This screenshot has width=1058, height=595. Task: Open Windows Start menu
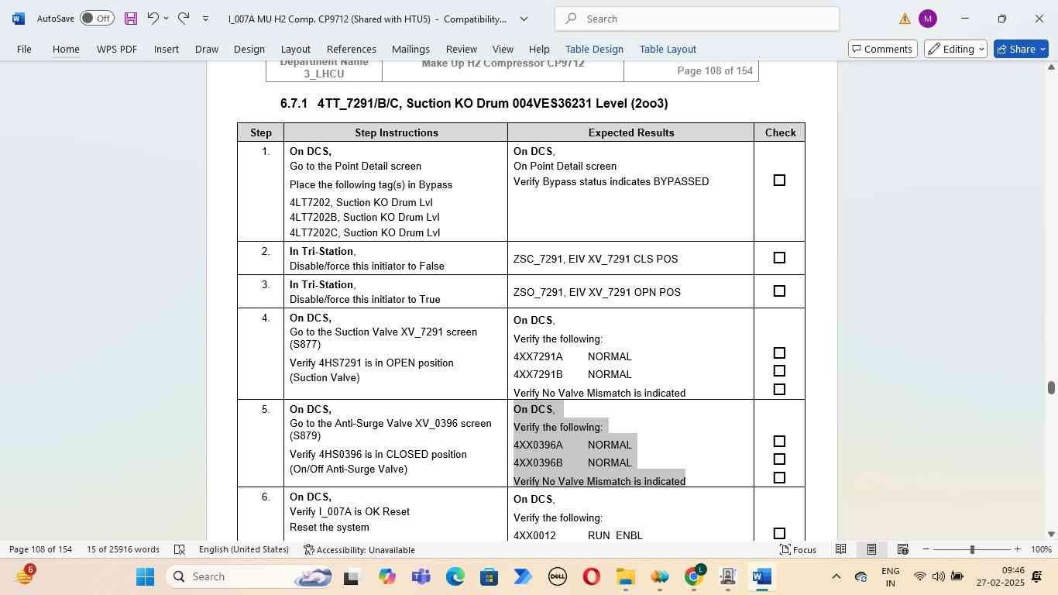coord(146,576)
